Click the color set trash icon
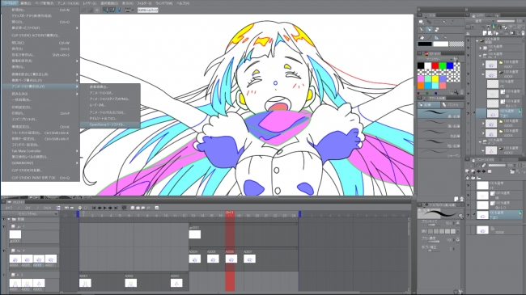Image resolution: width=526 pixels, height=295 pixels. [461, 92]
